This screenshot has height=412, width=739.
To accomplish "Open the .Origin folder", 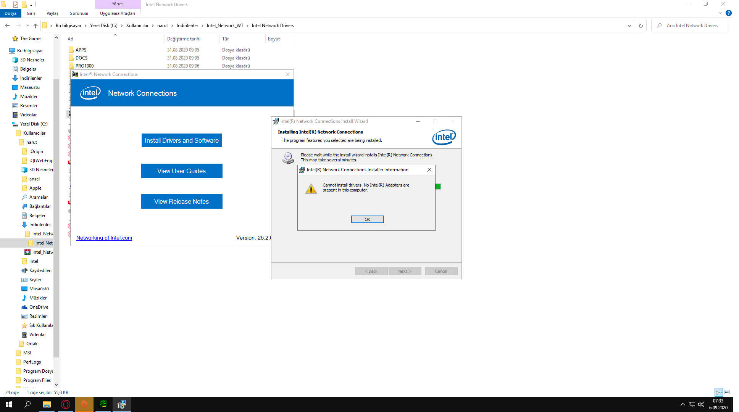I will pos(36,151).
